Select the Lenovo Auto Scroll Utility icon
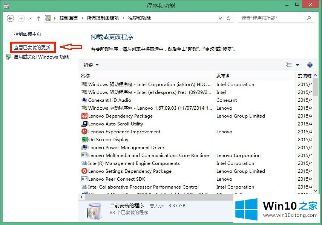The width and height of the screenshot is (322, 225). pos(84,124)
